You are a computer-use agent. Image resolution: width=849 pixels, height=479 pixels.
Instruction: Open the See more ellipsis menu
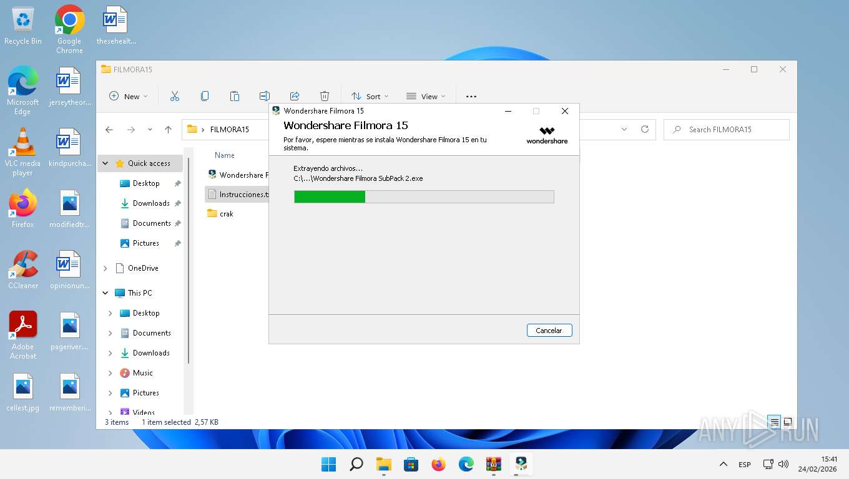[471, 96]
